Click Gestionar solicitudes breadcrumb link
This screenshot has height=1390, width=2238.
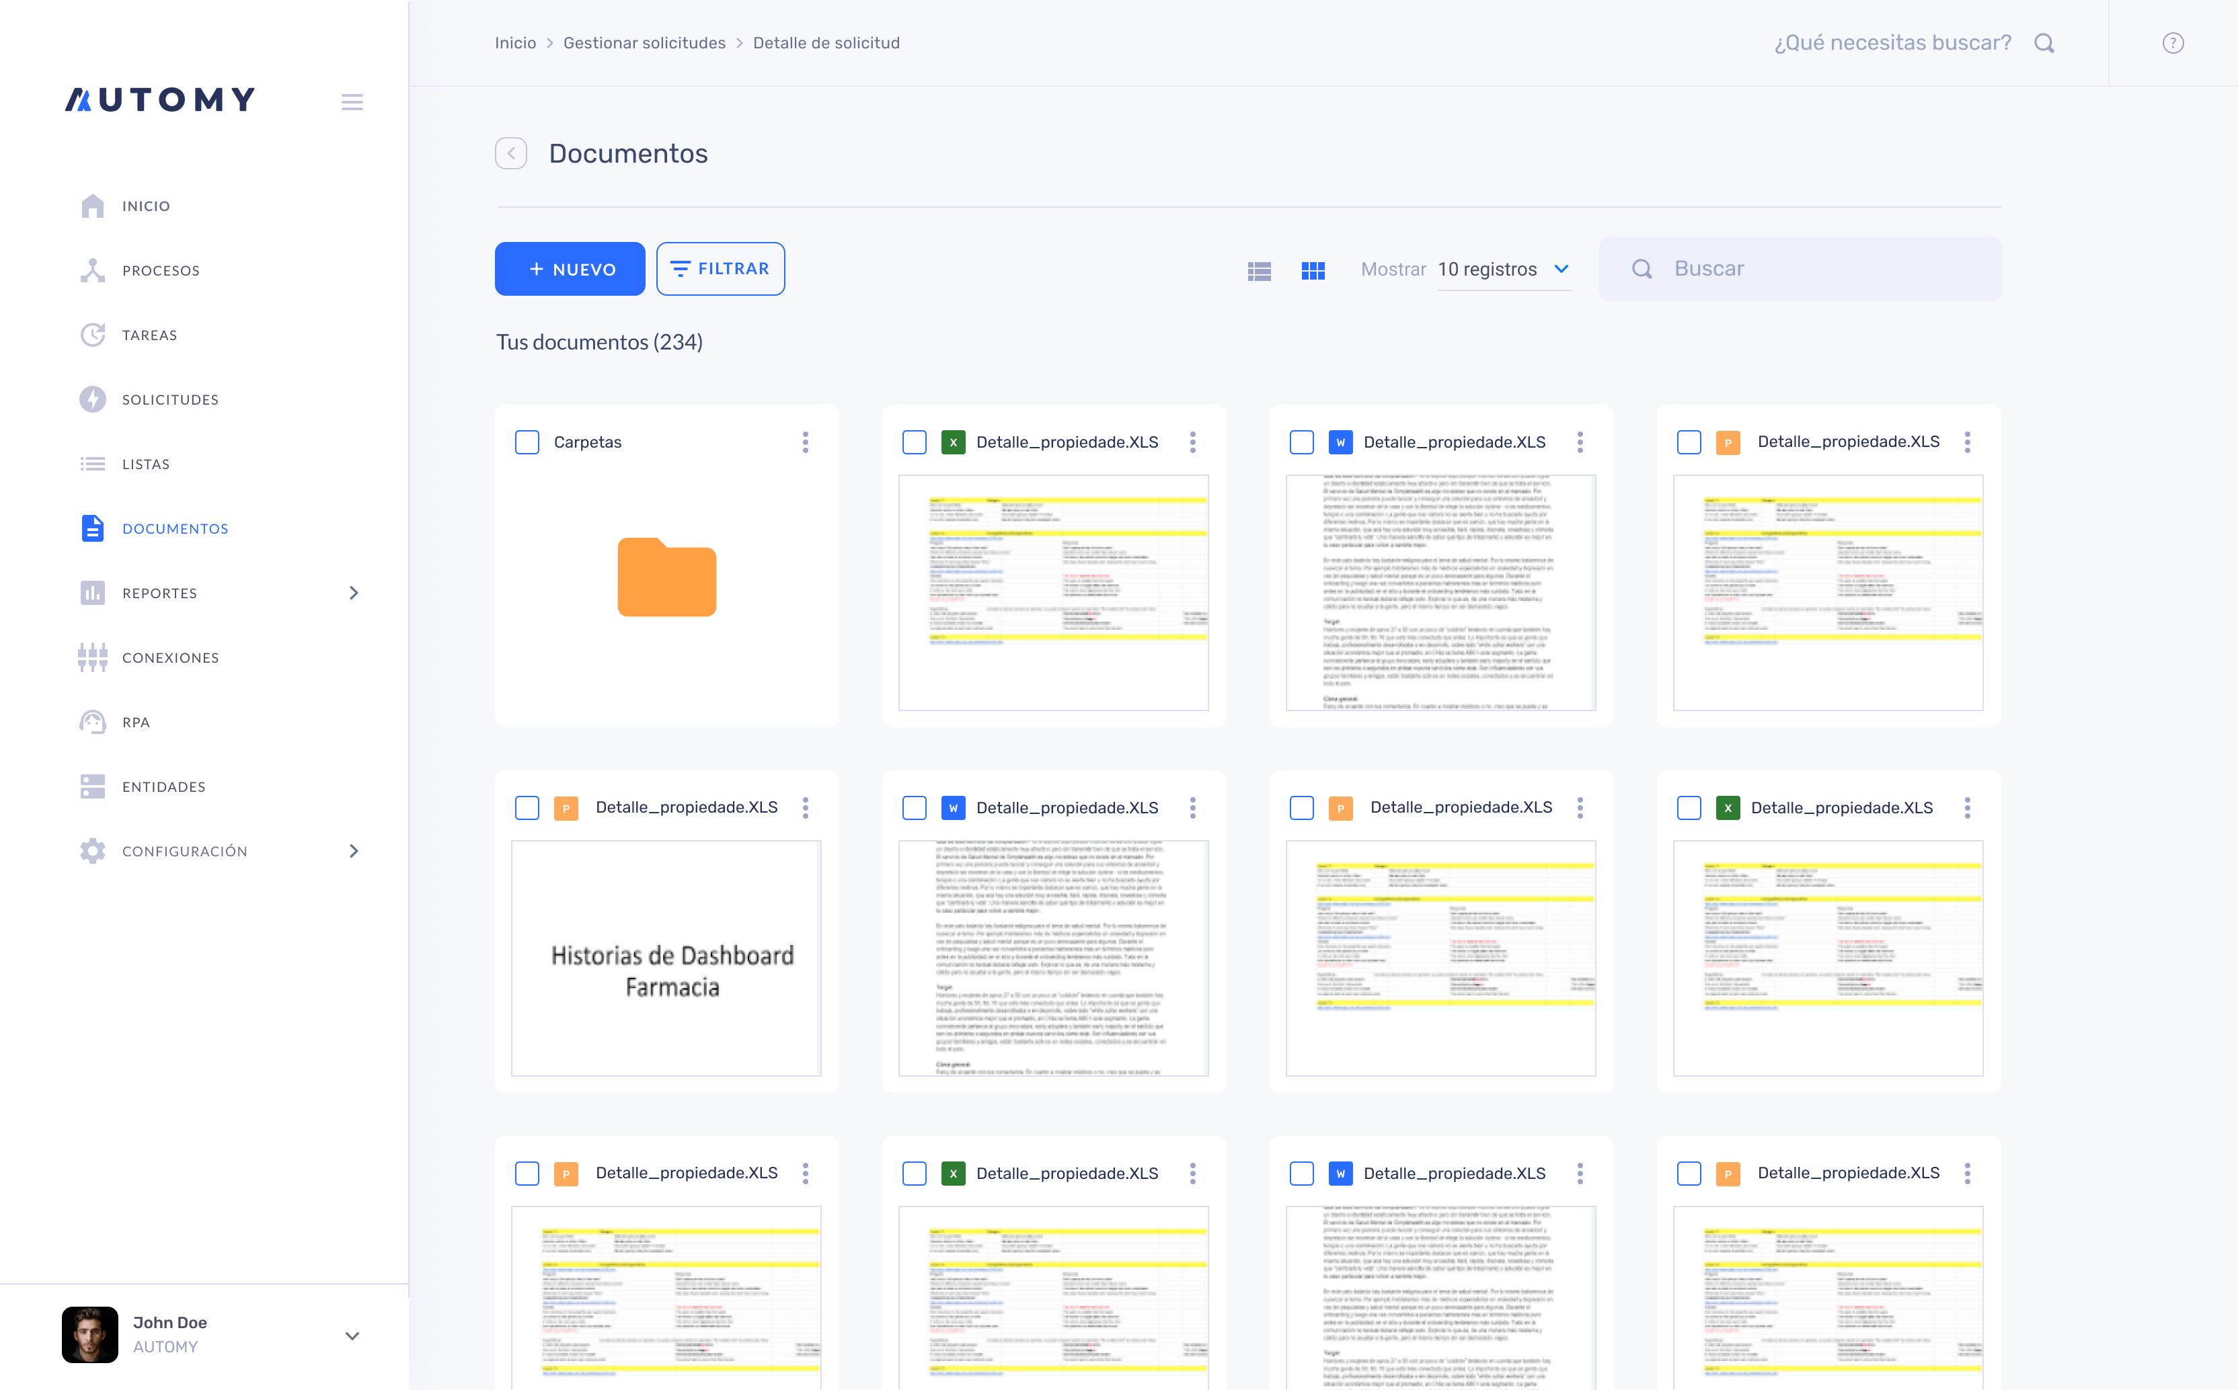click(644, 43)
